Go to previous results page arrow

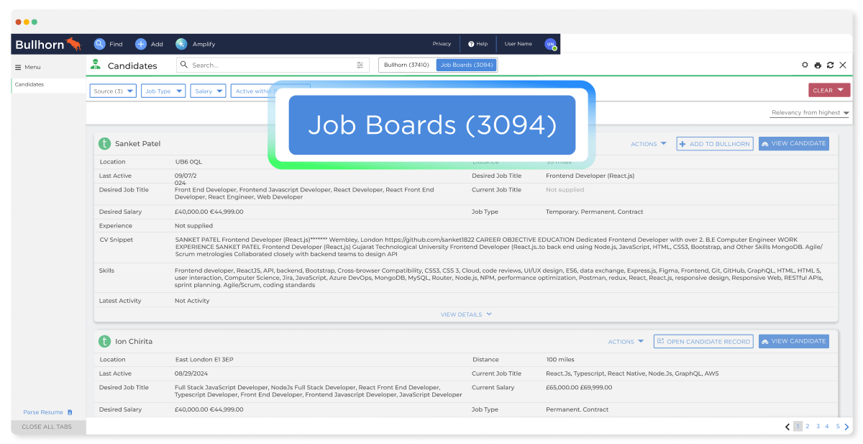point(787,427)
